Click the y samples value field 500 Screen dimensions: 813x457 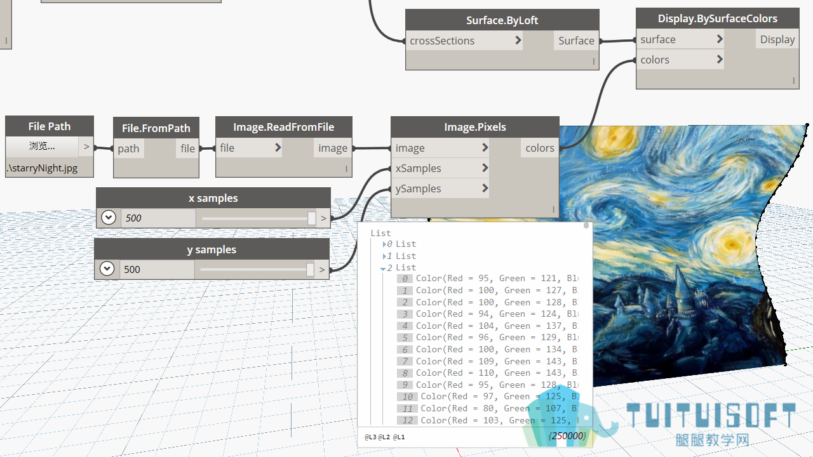(157, 269)
